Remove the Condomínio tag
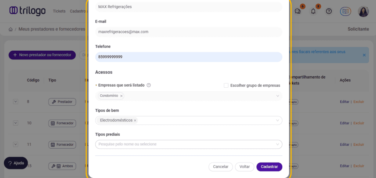 122,96
